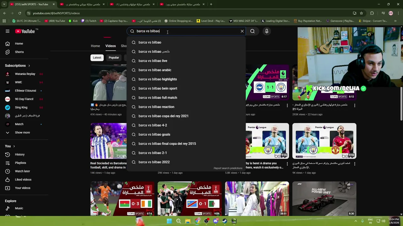Reload the page in browser toolbar
The image size is (403, 226).
pos(20,13)
